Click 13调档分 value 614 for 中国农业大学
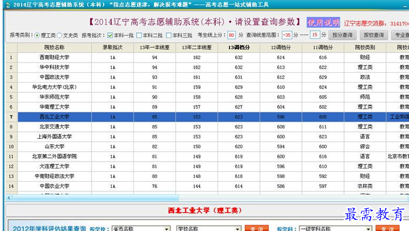Screen dimensions: 409x231 pos(239,186)
